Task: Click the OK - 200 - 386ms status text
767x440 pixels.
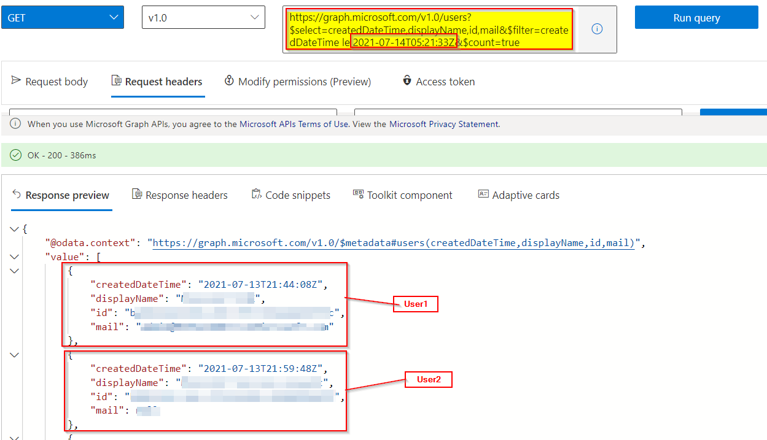Action: point(62,155)
